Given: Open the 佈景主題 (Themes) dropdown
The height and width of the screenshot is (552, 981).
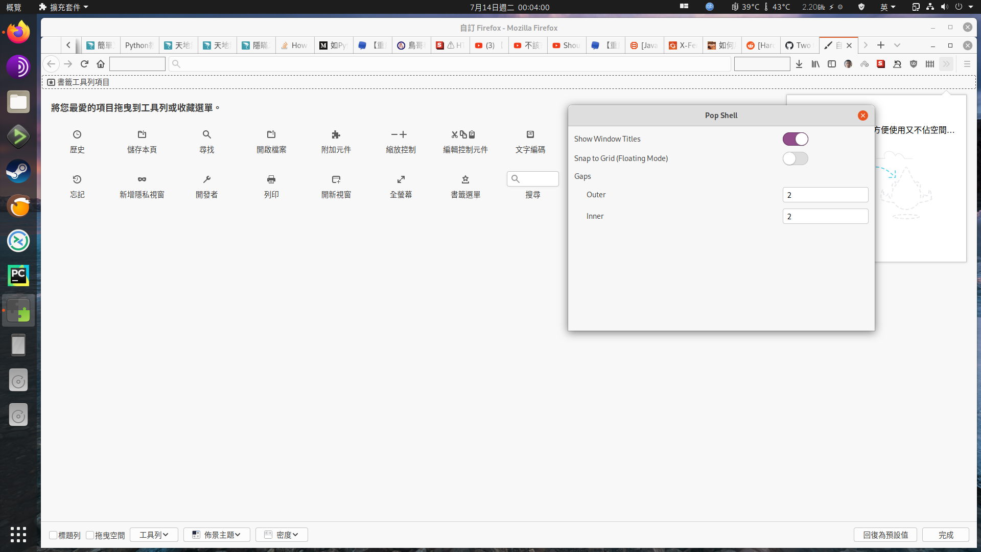Looking at the screenshot, I should [x=217, y=535].
